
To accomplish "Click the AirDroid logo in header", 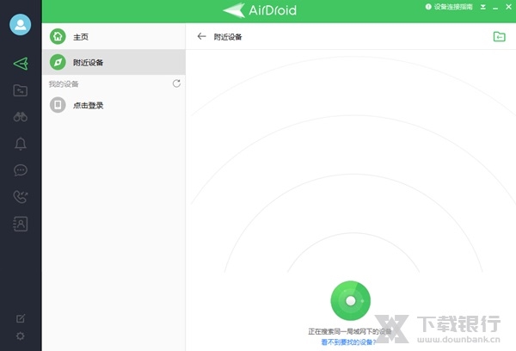I will point(260,10).
